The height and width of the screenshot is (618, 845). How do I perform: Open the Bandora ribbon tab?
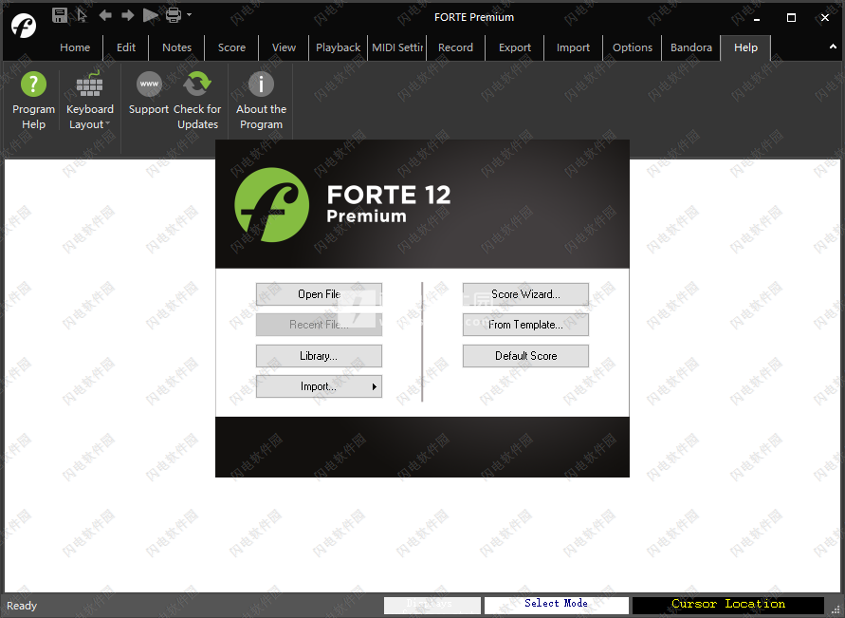tap(691, 47)
